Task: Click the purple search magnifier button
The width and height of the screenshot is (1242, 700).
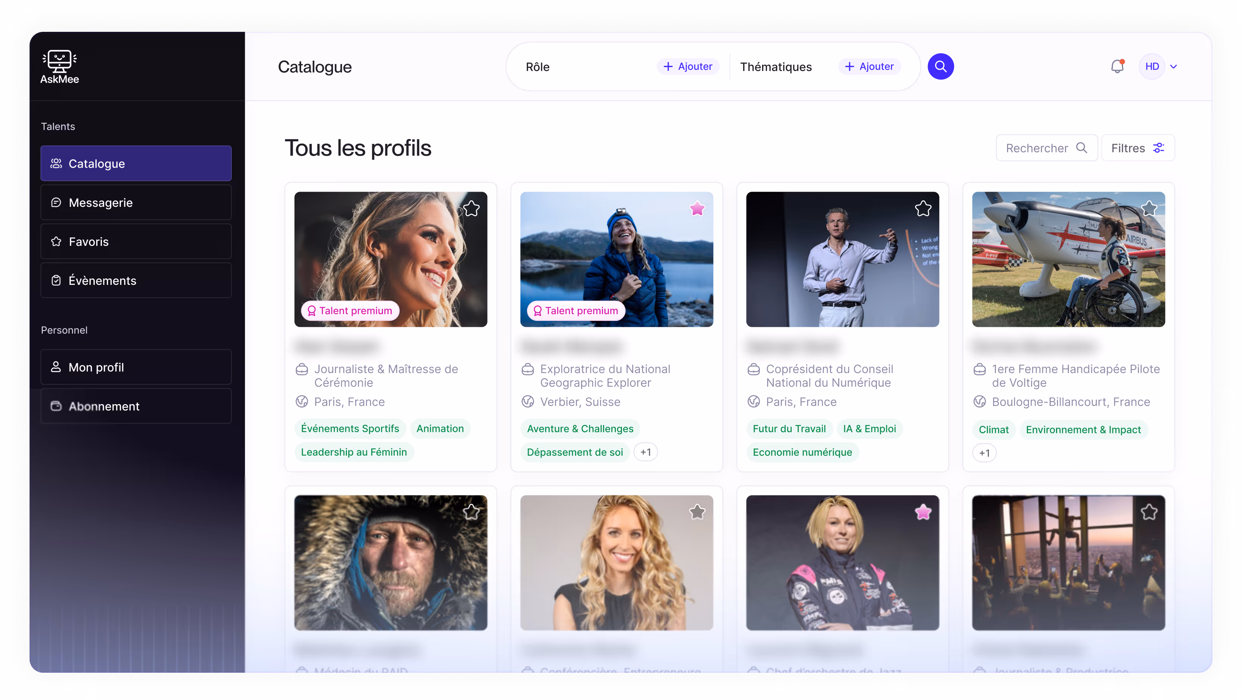Action: tap(940, 67)
